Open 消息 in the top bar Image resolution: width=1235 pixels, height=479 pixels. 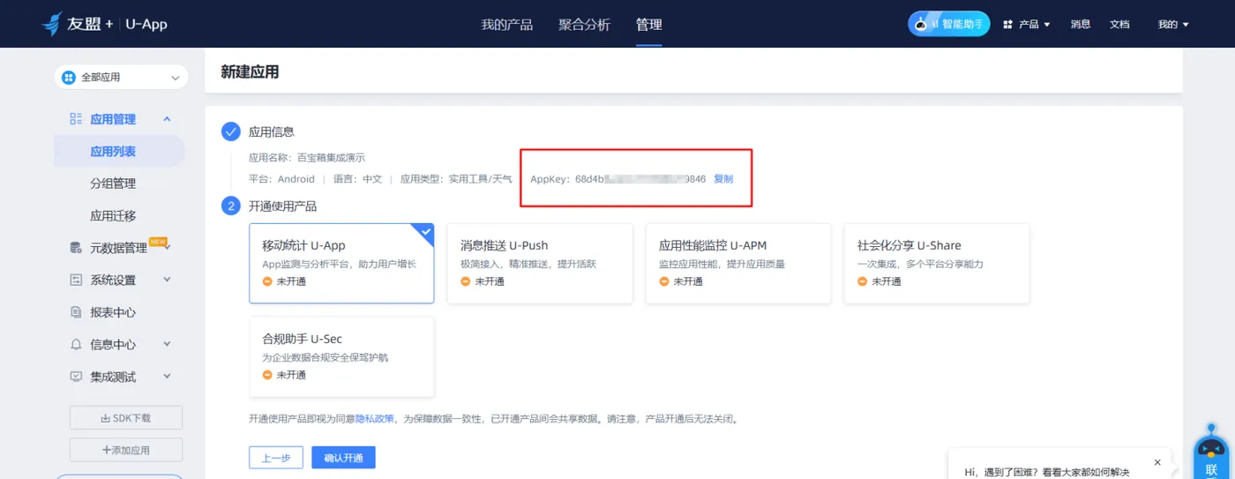point(1081,25)
